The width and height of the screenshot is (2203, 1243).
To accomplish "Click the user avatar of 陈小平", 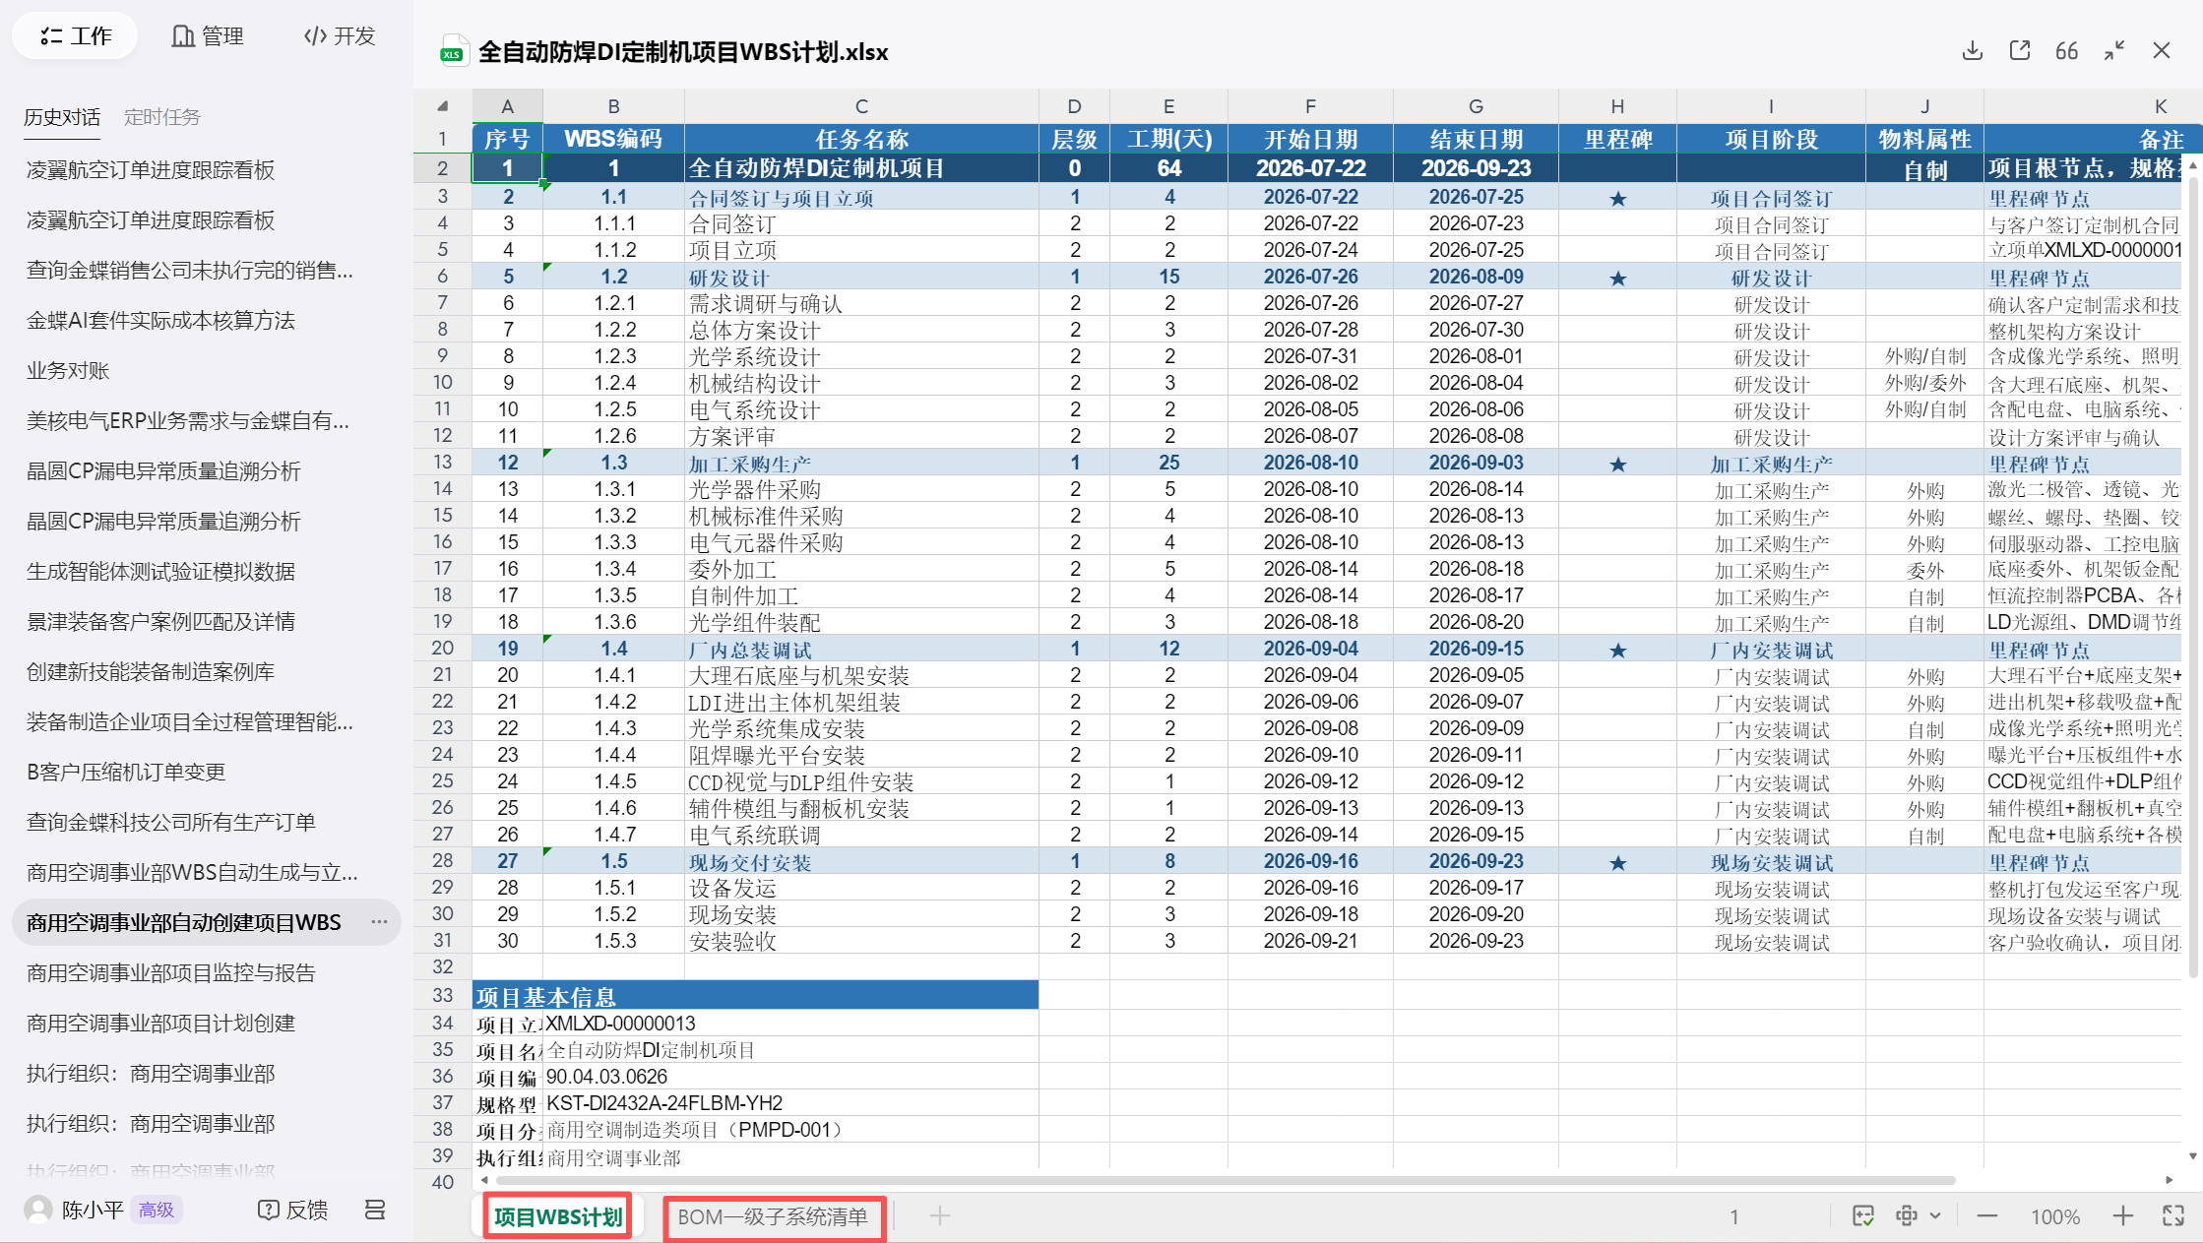I will click(38, 1210).
